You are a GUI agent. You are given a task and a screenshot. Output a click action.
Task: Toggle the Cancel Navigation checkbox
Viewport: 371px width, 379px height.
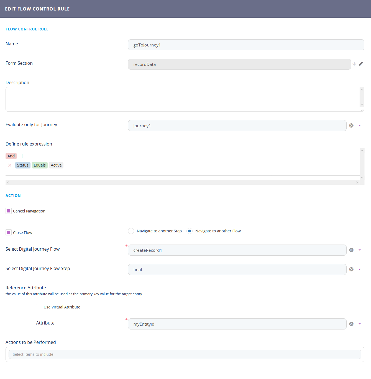click(9, 211)
